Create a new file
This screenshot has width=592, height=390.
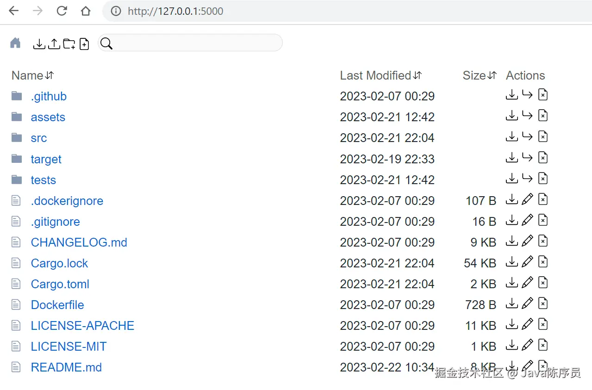pos(84,44)
